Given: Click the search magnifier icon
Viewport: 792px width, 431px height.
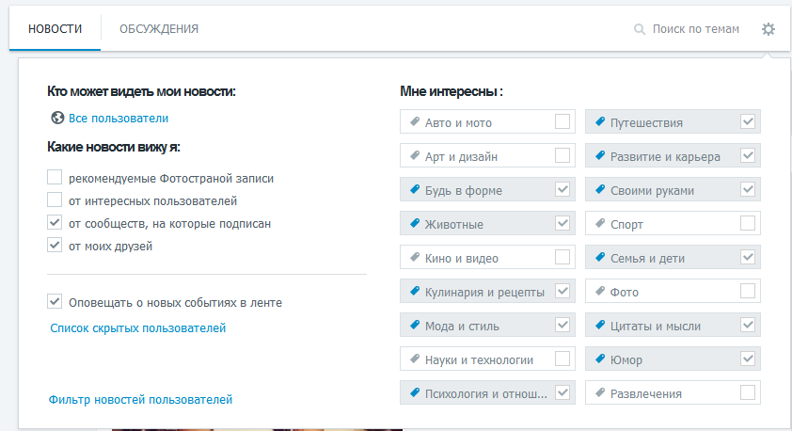Looking at the screenshot, I should 640,29.
